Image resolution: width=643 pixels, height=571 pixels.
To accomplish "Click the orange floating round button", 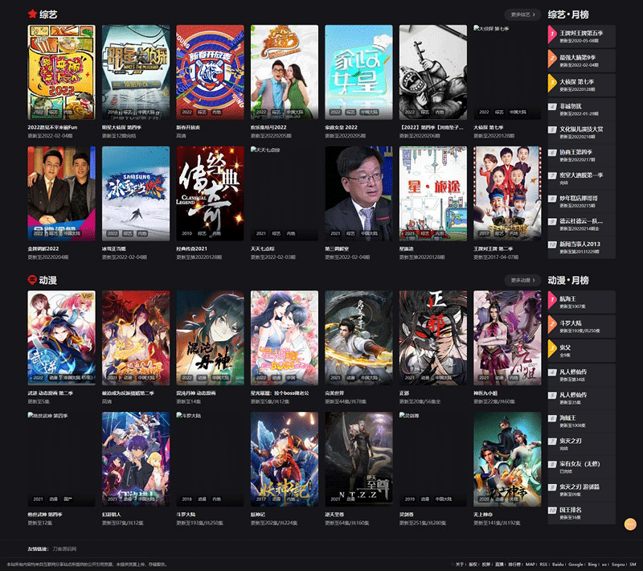I will pos(630,524).
